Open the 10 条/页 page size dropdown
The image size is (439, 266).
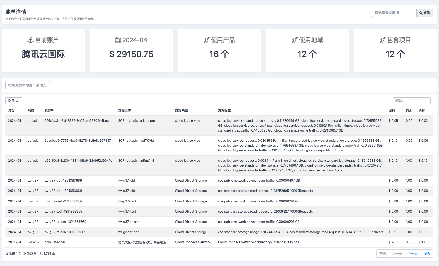coord(14,101)
